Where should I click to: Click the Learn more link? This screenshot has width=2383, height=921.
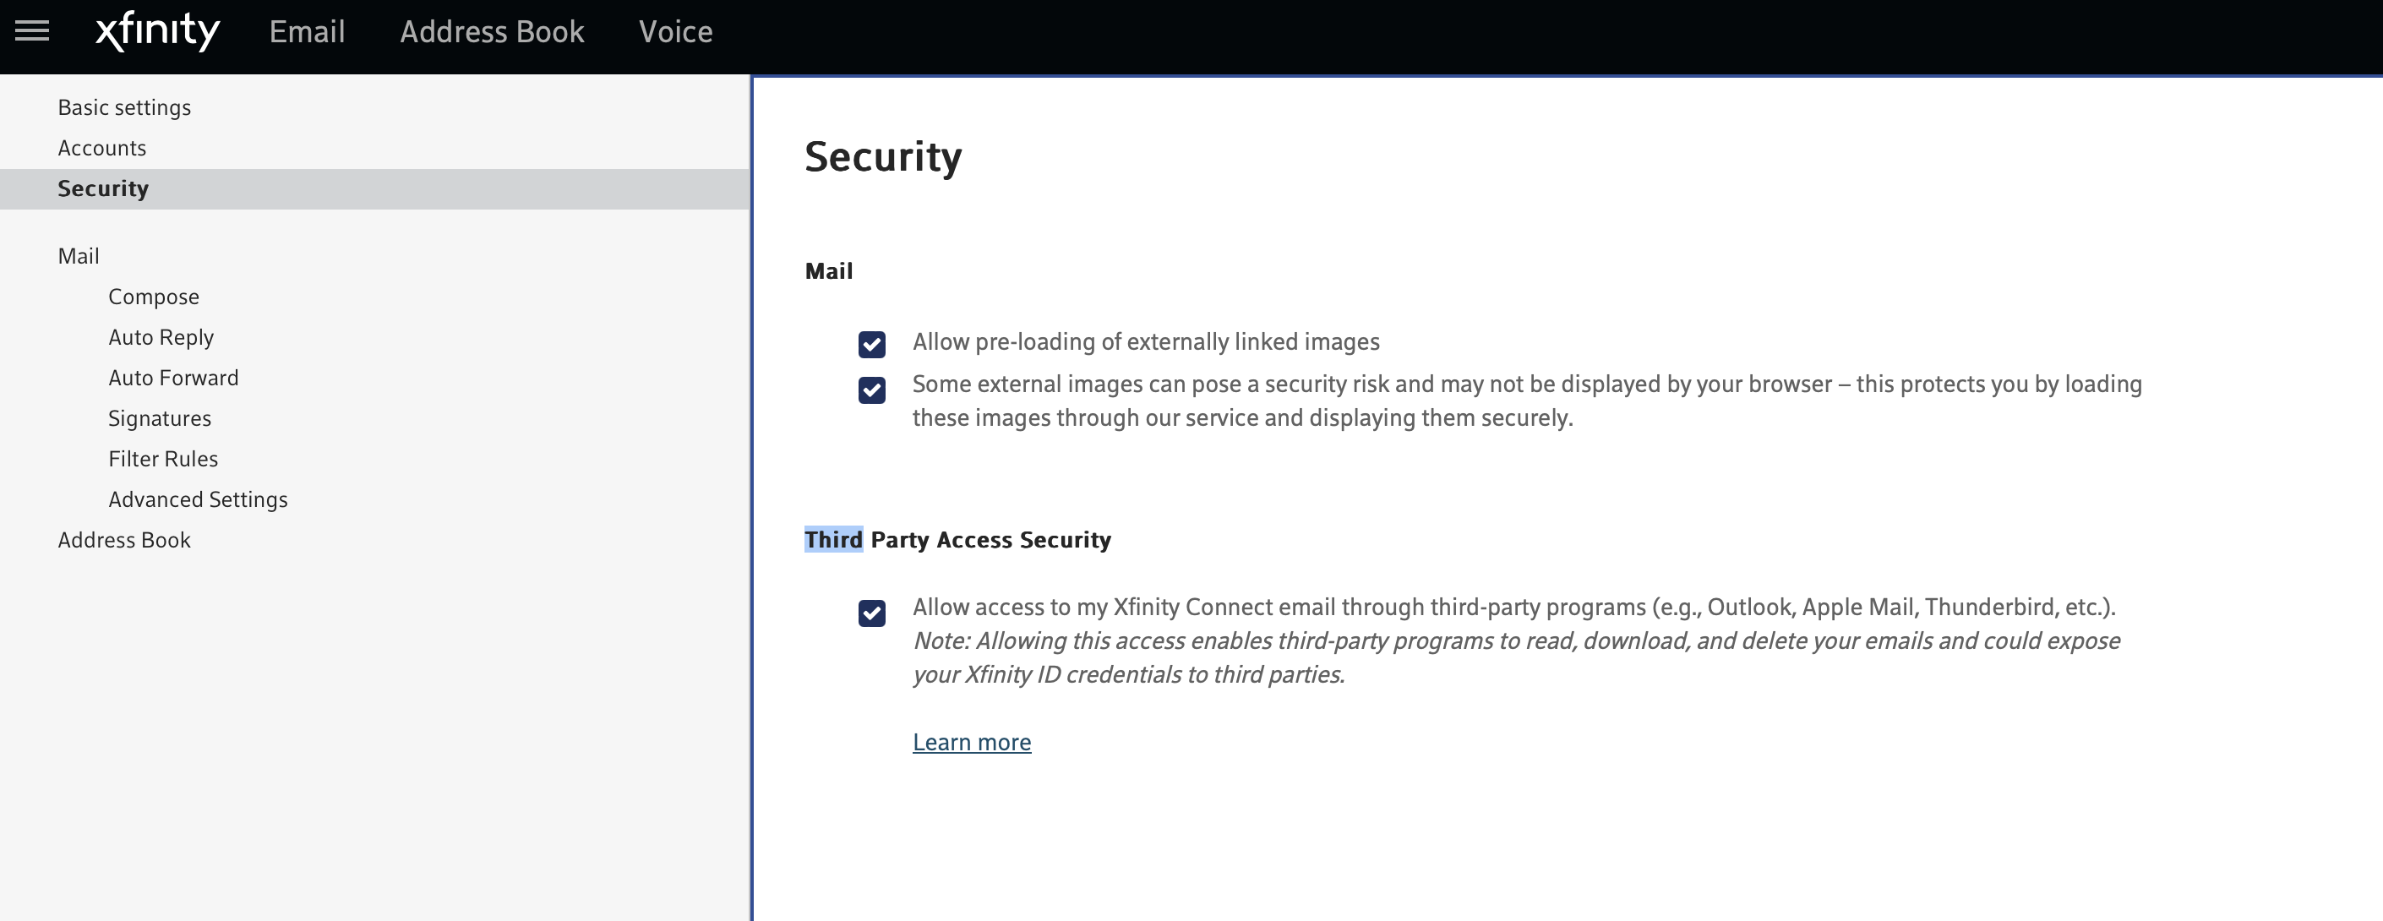tap(971, 740)
